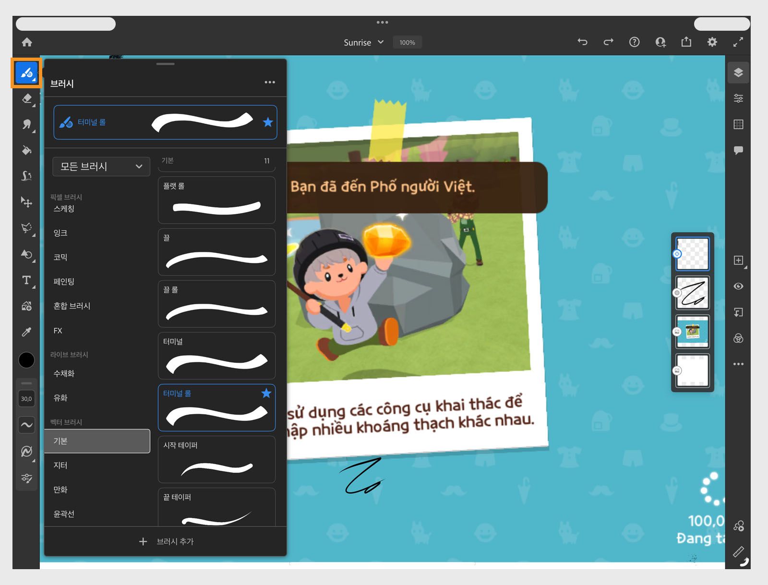Viewport: 768px width, 585px height.
Task: Invite collaborators via profile icon
Action: click(660, 42)
